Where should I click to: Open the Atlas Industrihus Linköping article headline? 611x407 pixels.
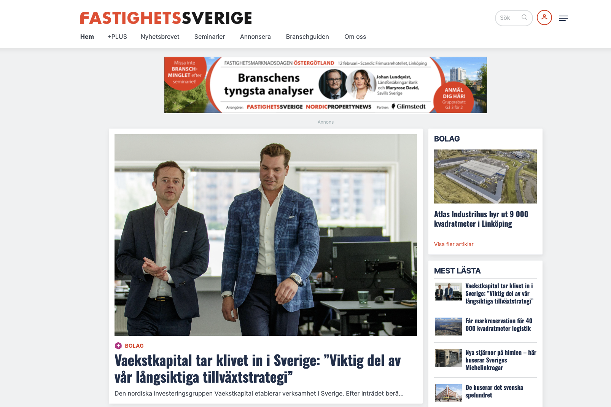click(481, 219)
